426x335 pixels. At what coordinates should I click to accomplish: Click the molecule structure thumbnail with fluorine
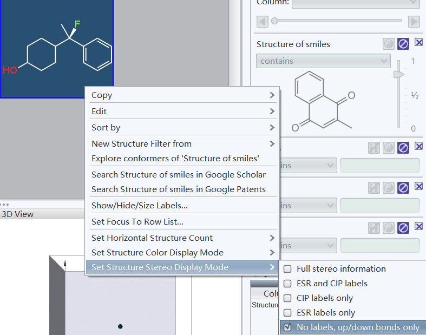click(57, 49)
